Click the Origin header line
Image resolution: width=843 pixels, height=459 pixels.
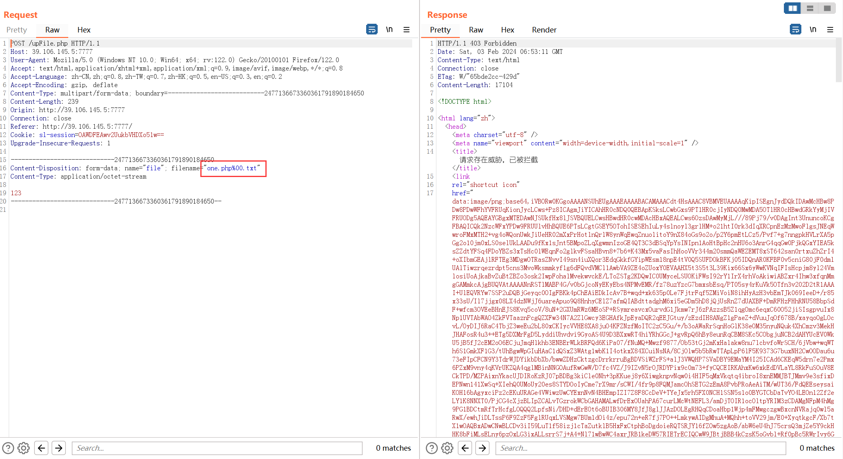pyautogui.click(x=67, y=110)
